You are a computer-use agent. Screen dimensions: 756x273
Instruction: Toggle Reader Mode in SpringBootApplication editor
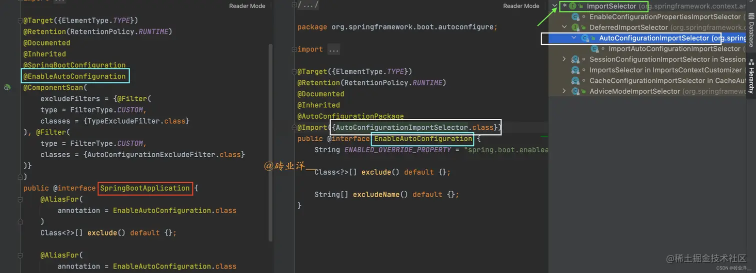tap(247, 6)
